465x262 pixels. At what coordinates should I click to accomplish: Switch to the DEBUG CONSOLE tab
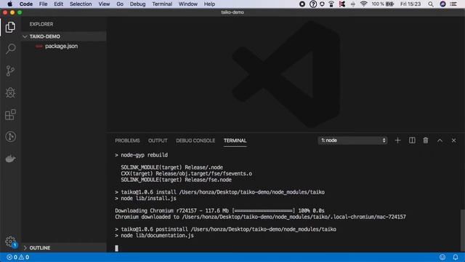pos(195,140)
